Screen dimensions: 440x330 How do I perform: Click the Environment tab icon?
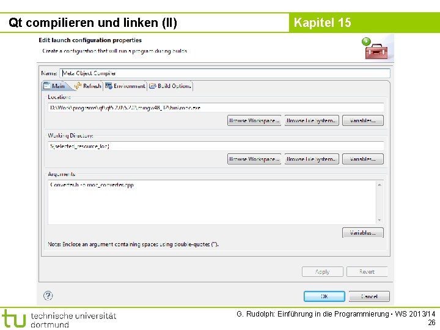109,86
